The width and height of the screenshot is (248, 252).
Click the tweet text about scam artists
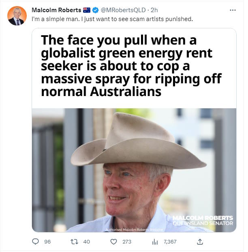[x=112, y=19]
